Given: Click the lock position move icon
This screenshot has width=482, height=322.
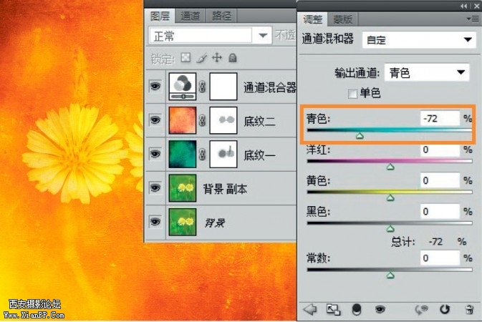Looking at the screenshot, I should 217,57.
